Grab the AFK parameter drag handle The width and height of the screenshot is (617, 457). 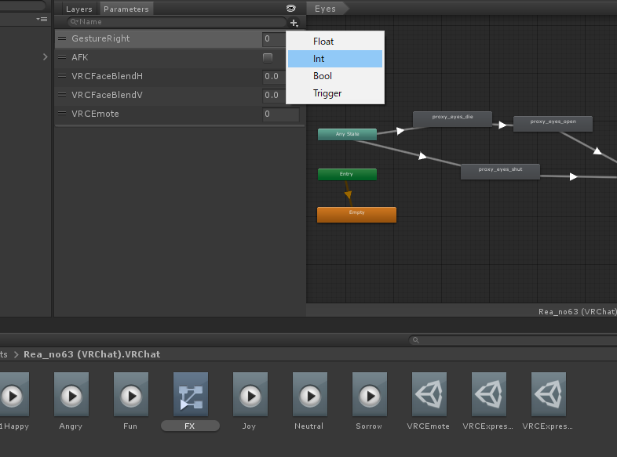62,57
